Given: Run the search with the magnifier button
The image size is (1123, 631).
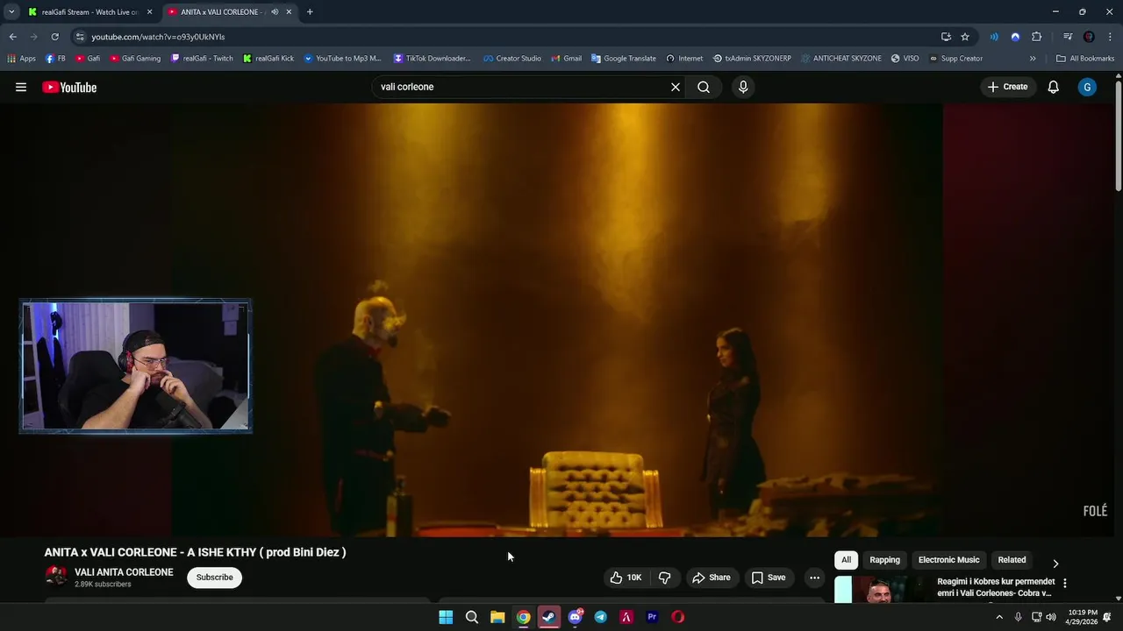Looking at the screenshot, I should pyautogui.click(x=704, y=87).
